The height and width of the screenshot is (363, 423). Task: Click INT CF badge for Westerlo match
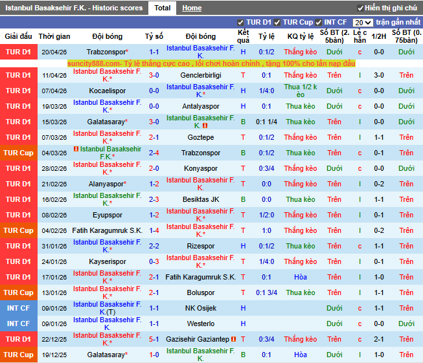point(18,324)
